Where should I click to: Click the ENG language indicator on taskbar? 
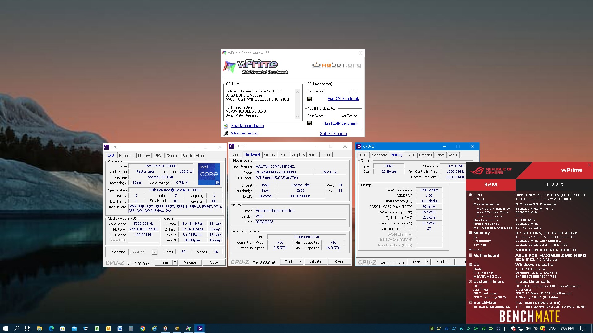point(552,328)
